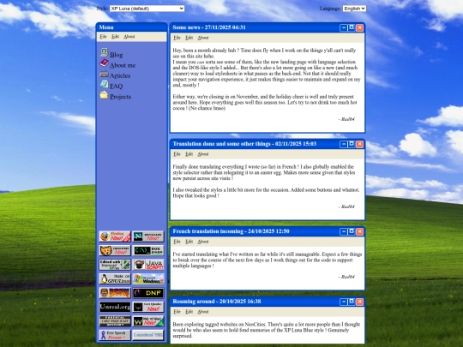The width and height of the screenshot is (463, 347).
Task: Close the French translation incoming window
Action: [x=359, y=231]
